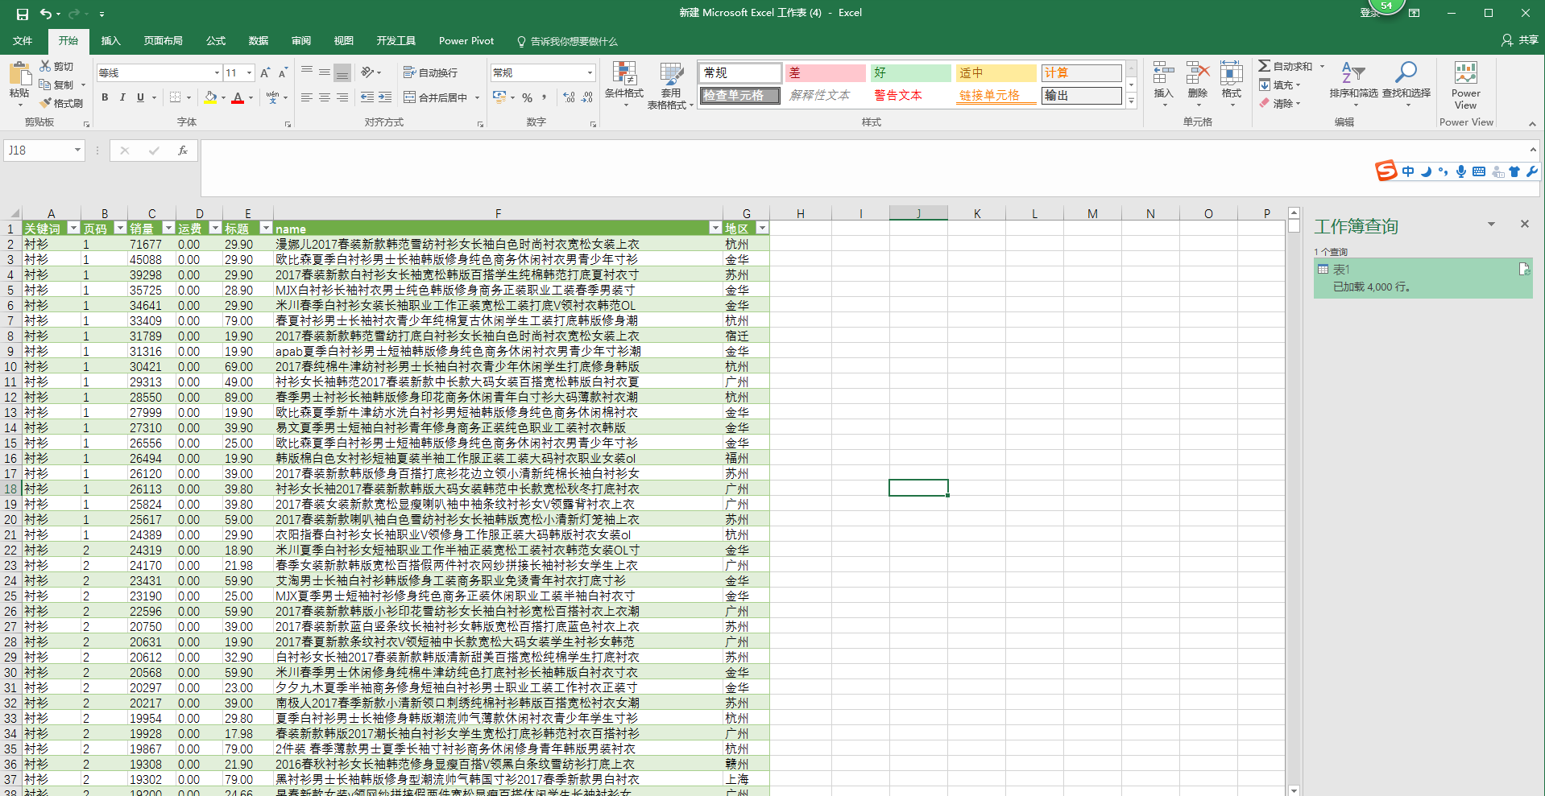Click the 告诉我你想要做什么 search box
The height and width of the screenshot is (796, 1545).
click(x=567, y=41)
